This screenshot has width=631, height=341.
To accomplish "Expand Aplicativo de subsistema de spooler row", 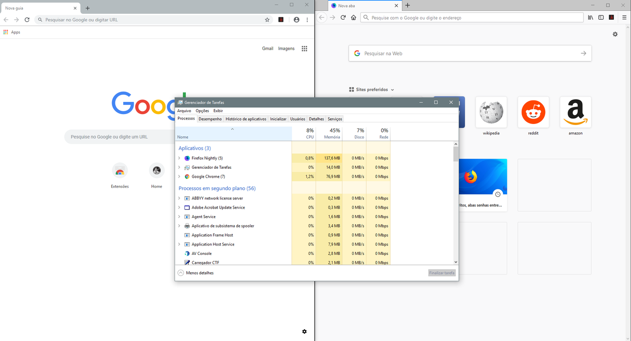I will point(179,226).
